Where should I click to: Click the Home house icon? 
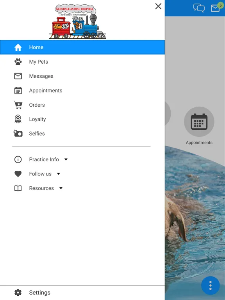[18, 47]
